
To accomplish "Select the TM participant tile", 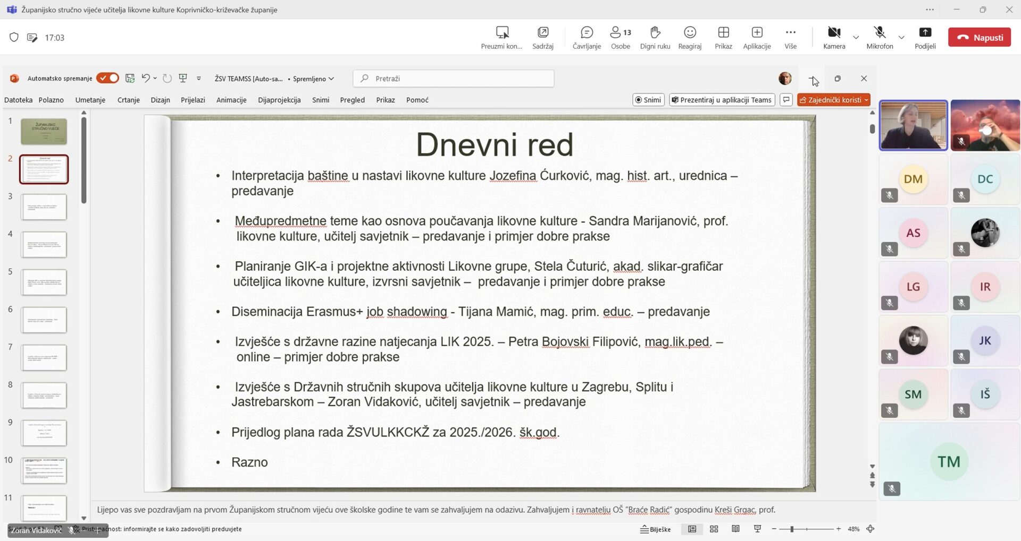I will (949, 461).
